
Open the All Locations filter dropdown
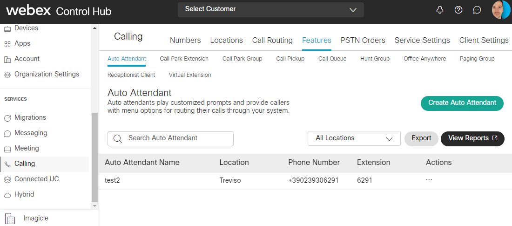click(x=354, y=138)
